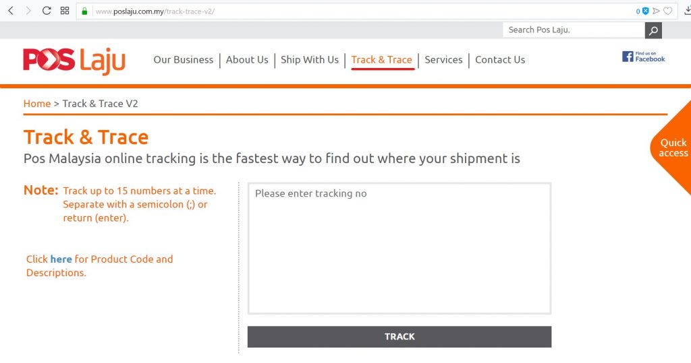This screenshot has width=691, height=363.
Task: Click the dark TRACK button
Action: click(x=399, y=337)
